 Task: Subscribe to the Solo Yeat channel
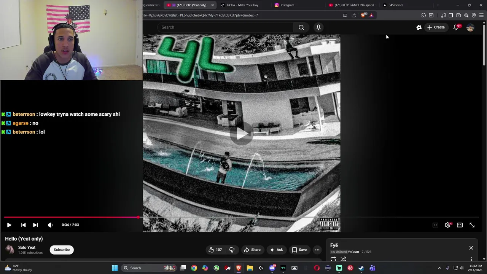(62, 250)
